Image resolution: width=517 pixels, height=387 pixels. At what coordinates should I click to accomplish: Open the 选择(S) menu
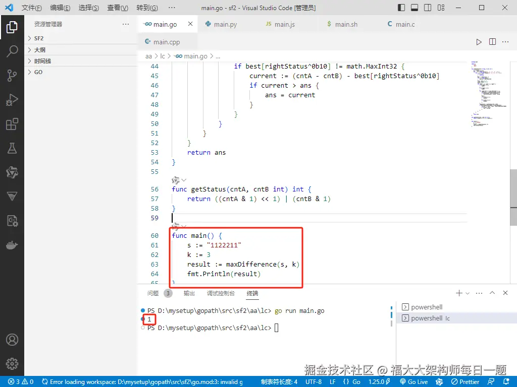pos(89,8)
